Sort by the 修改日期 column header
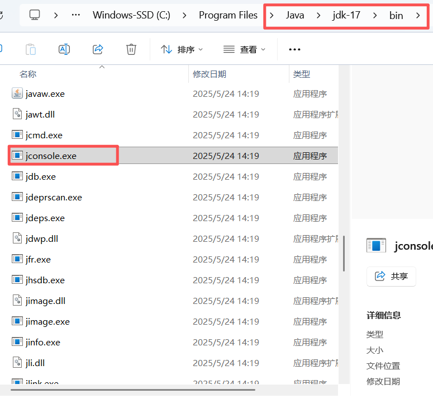Screen dimensions: 433x398 tap(210, 74)
